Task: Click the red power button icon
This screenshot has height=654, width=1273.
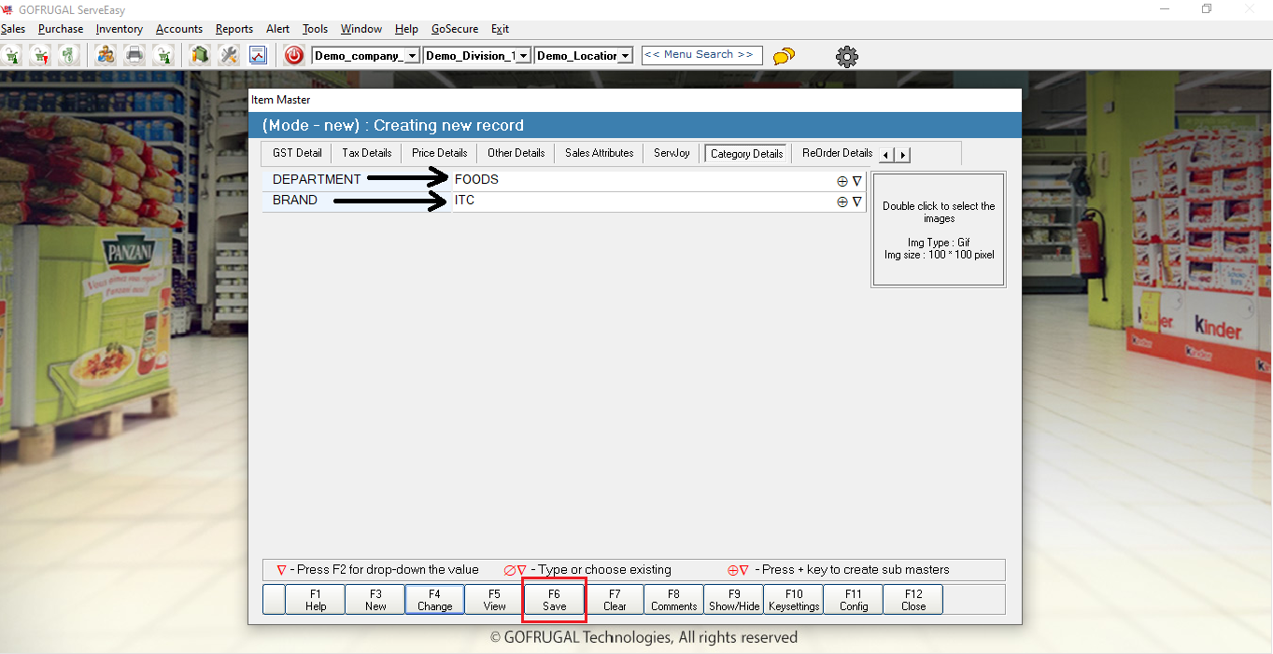Action: (x=294, y=55)
